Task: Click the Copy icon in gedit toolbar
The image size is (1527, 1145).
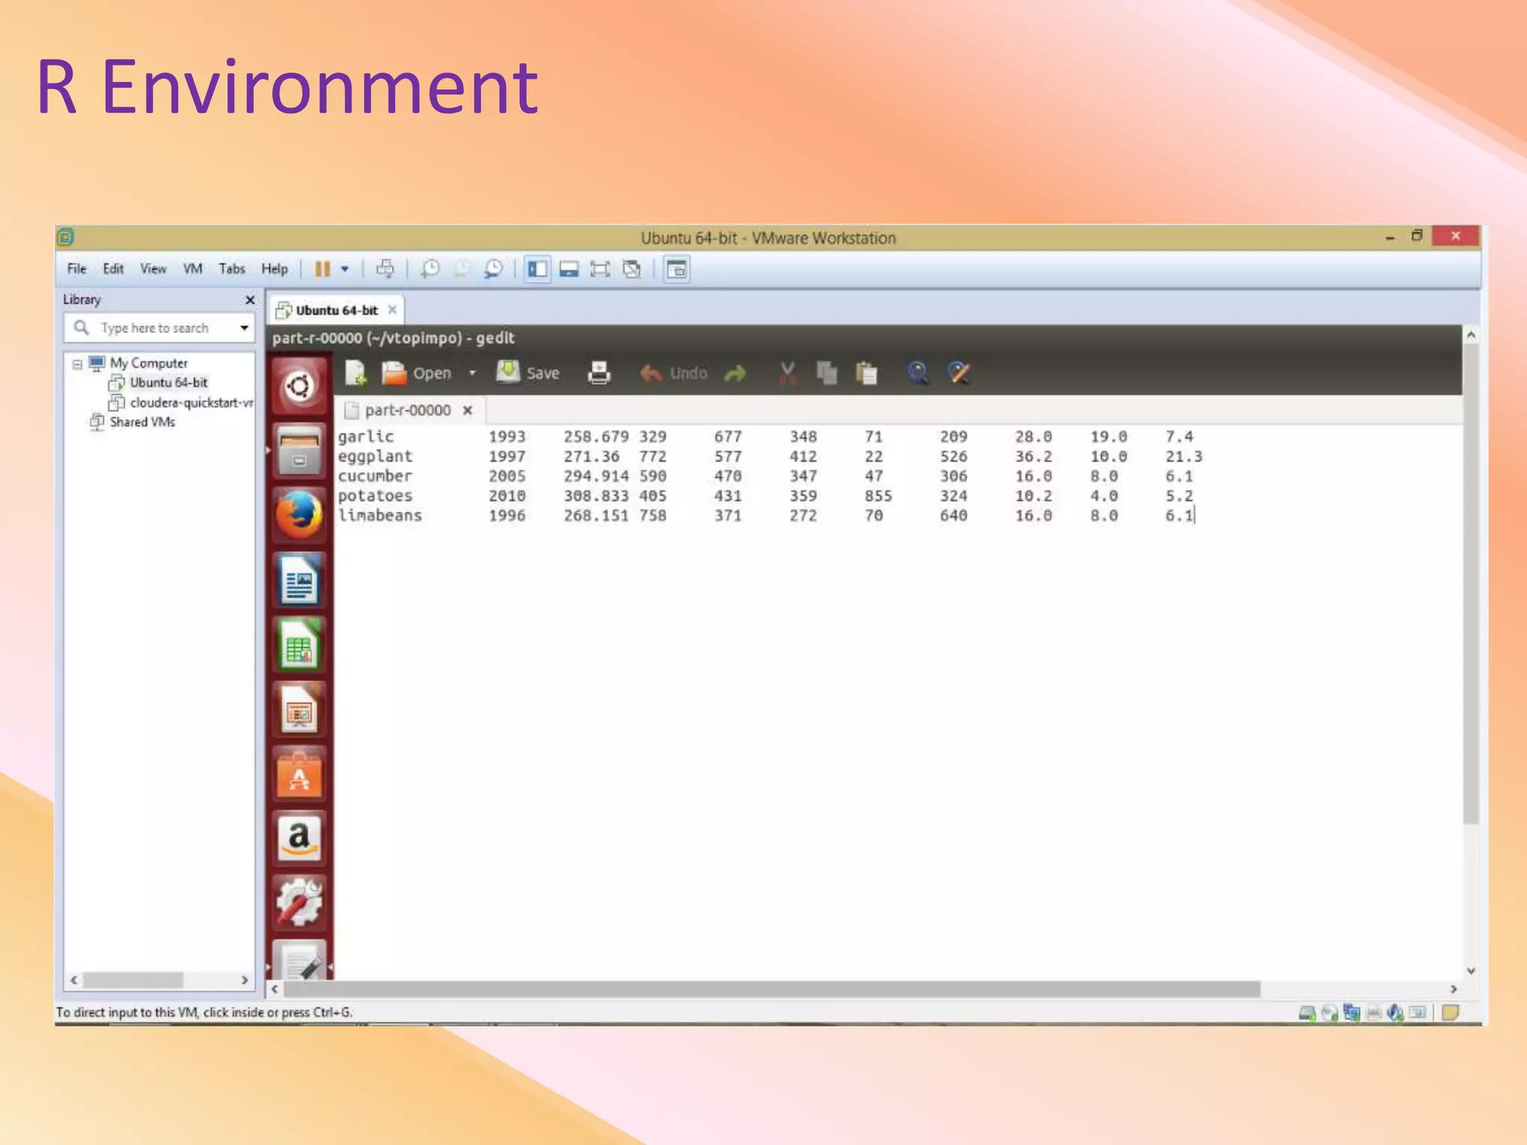Action: 826,373
